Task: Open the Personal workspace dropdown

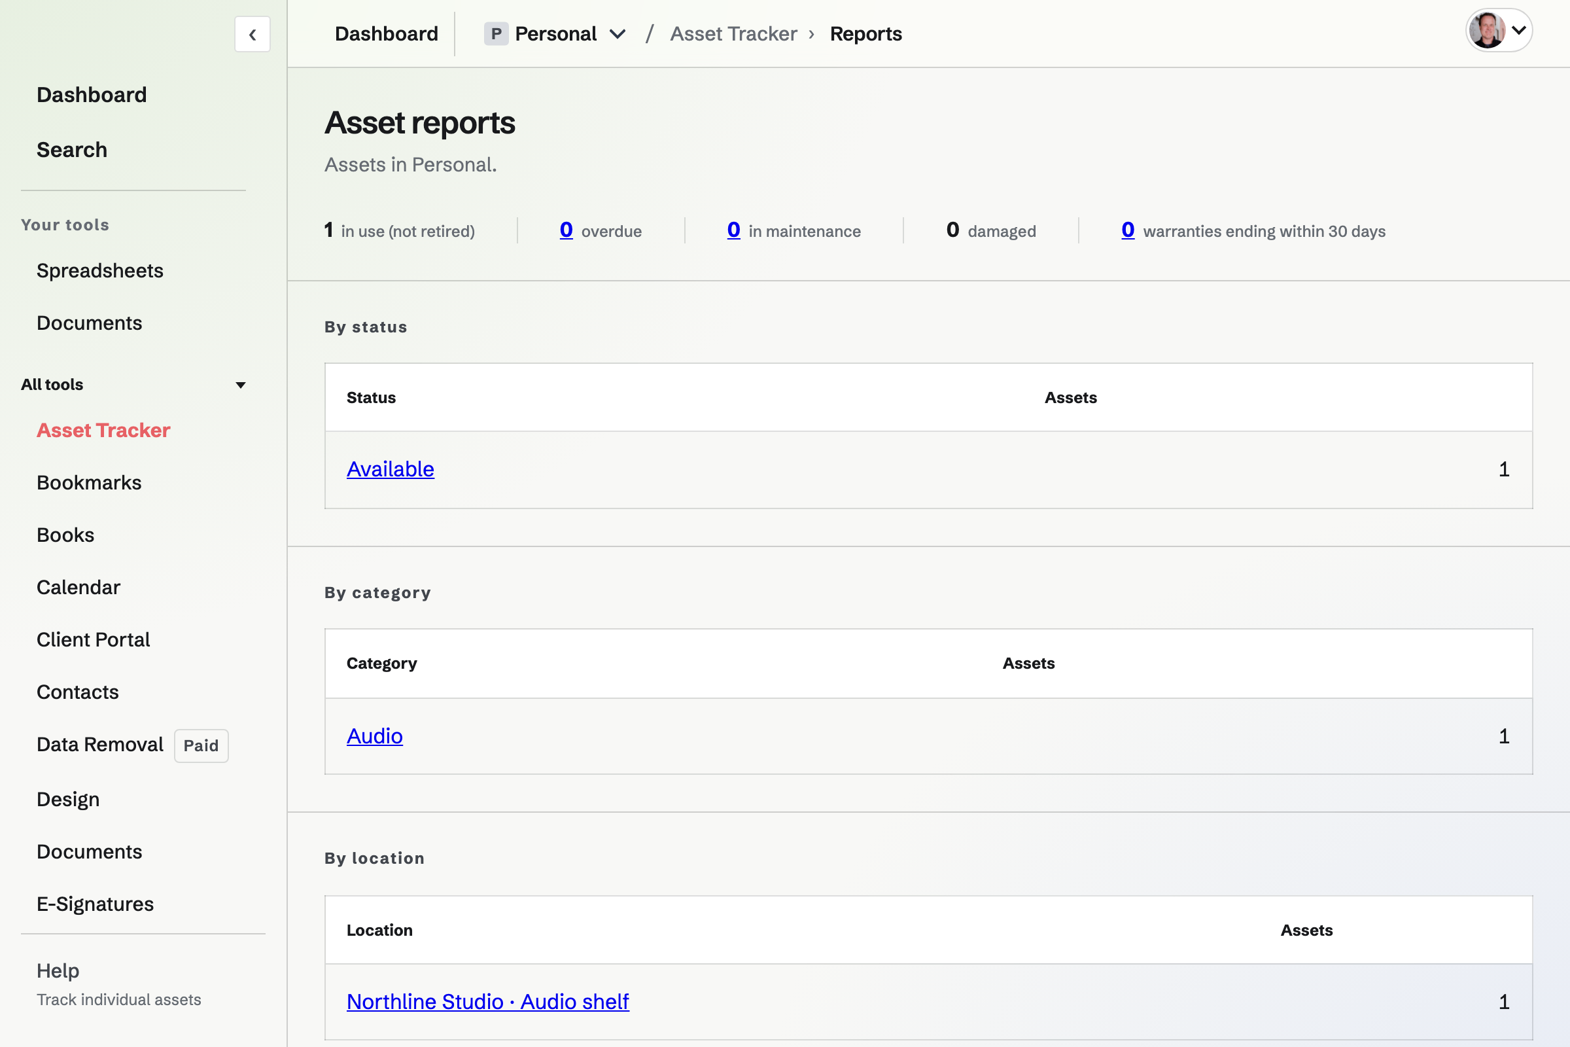Action: coord(555,33)
